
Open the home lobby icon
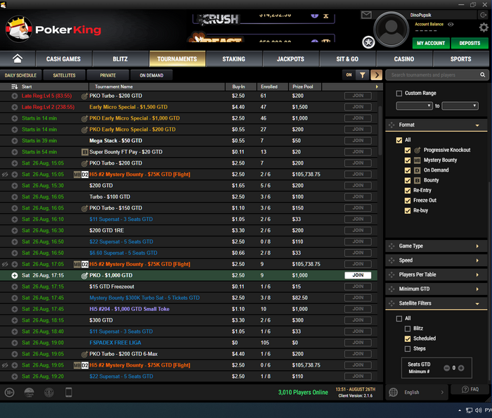click(18, 58)
